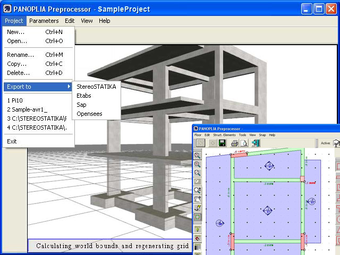Click the gradient shading icon

pyautogui.click(x=197, y=246)
